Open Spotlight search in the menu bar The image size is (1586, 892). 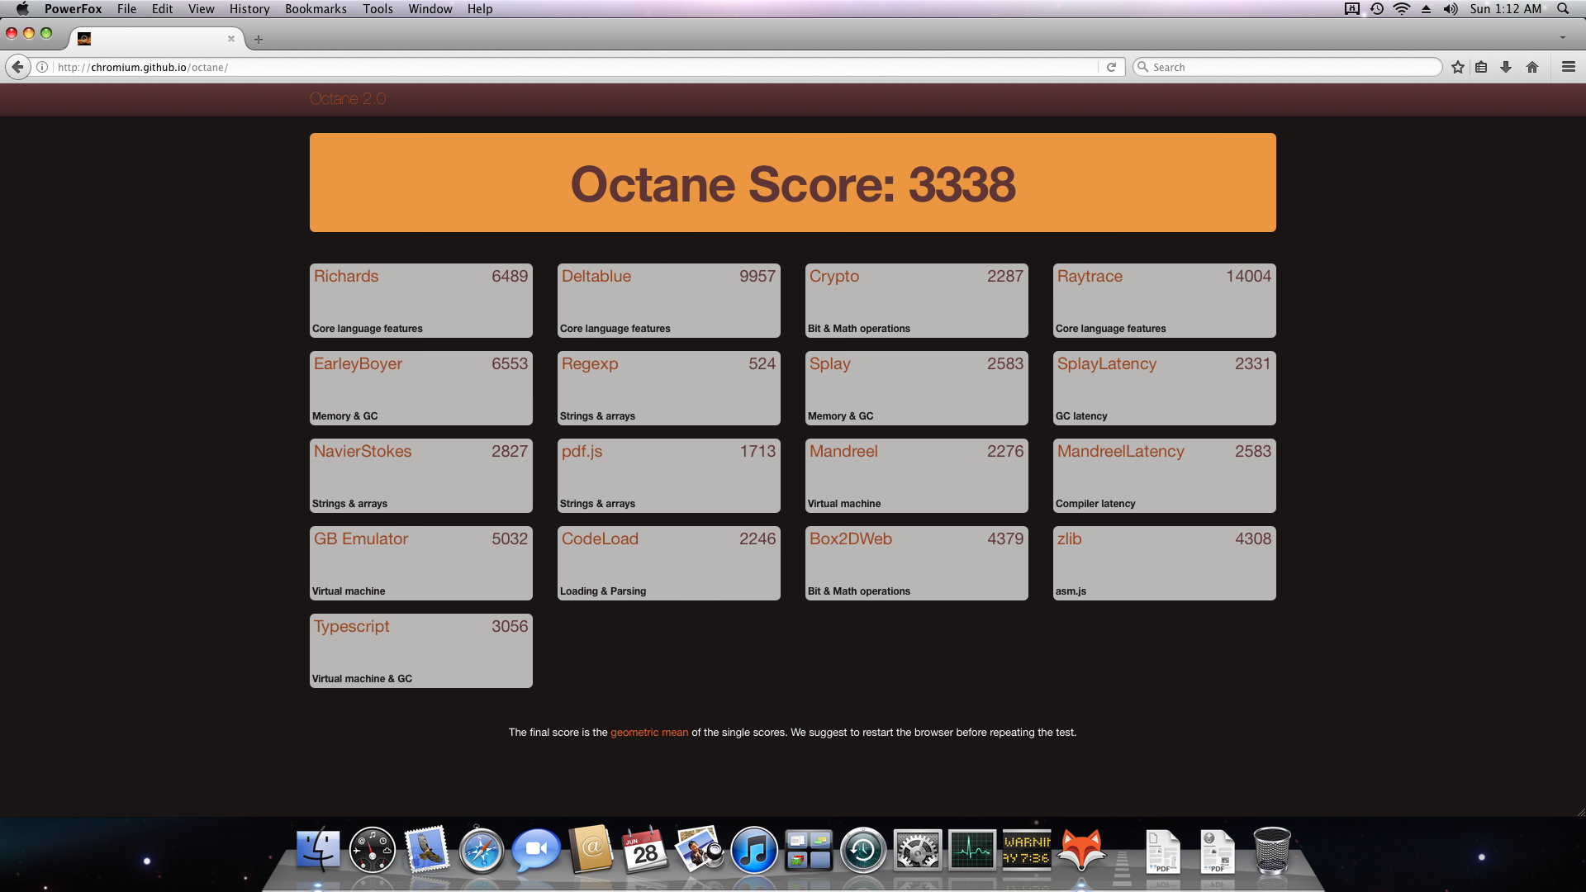[x=1563, y=9]
